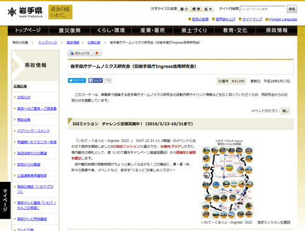
Task: Click the 指定ミッション位置図 caption text
Action: coord(274,222)
